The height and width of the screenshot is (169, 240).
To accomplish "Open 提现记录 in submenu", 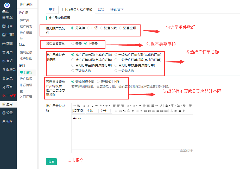I will 26,52.
